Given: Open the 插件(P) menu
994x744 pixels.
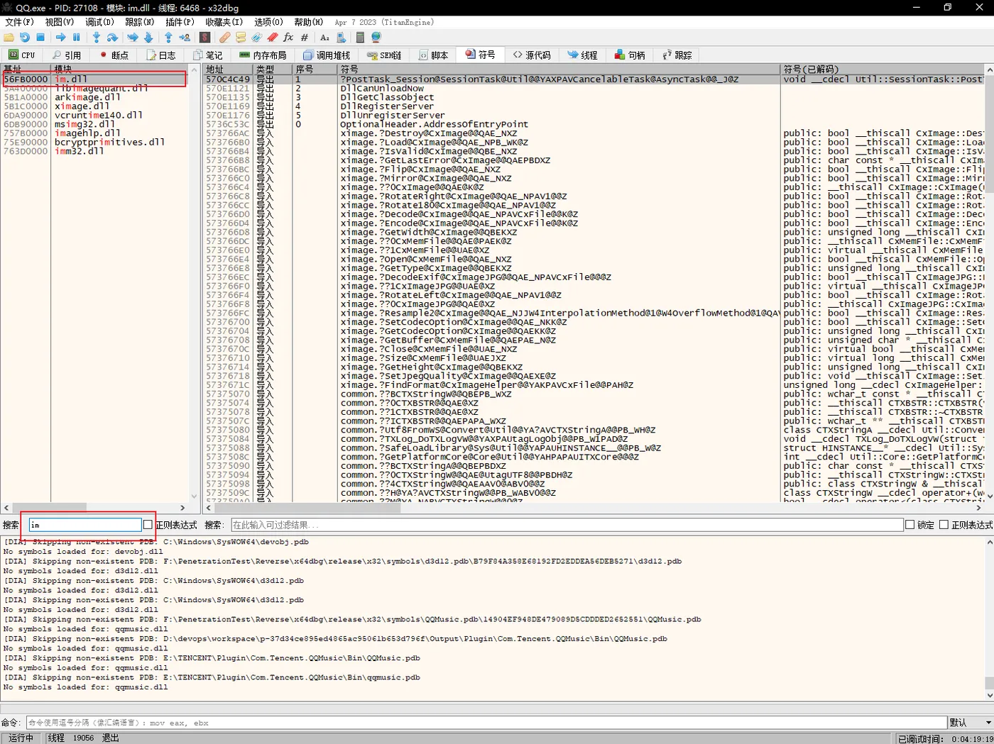Looking at the screenshot, I should tap(180, 22).
